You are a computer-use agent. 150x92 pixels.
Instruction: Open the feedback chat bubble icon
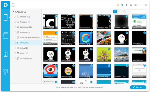tap(131, 5)
